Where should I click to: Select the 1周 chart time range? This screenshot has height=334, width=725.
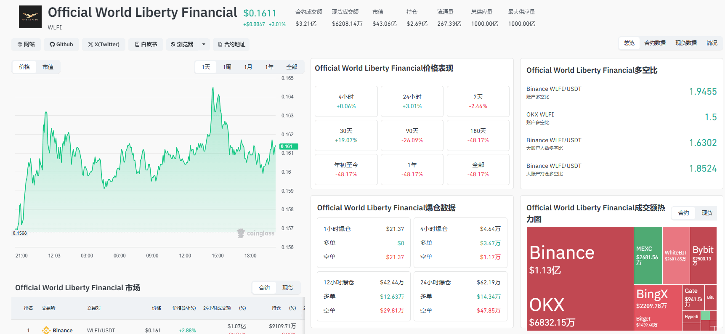click(x=227, y=67)
